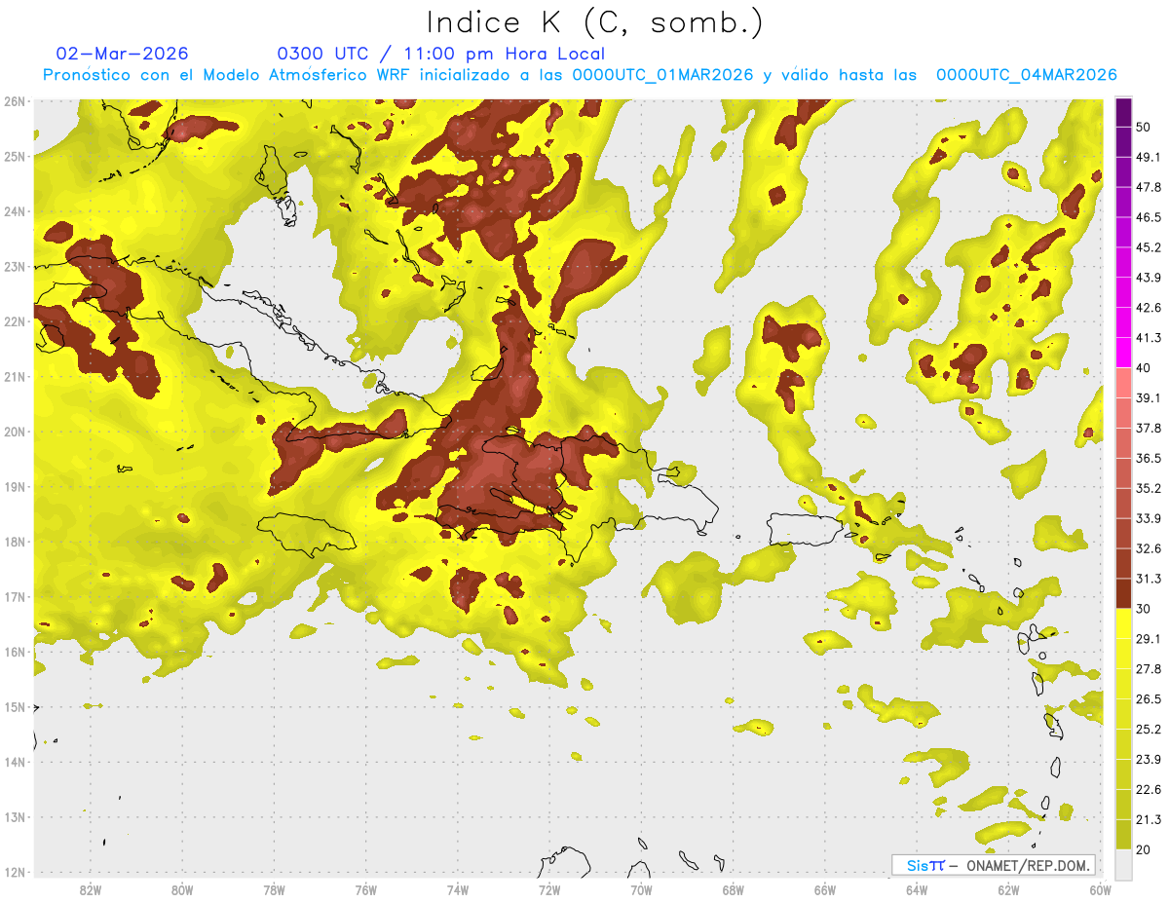Viewport: 1169px width, 903px height.
Task: Click the longitude label "70W"
Action: tap(641, 890)
